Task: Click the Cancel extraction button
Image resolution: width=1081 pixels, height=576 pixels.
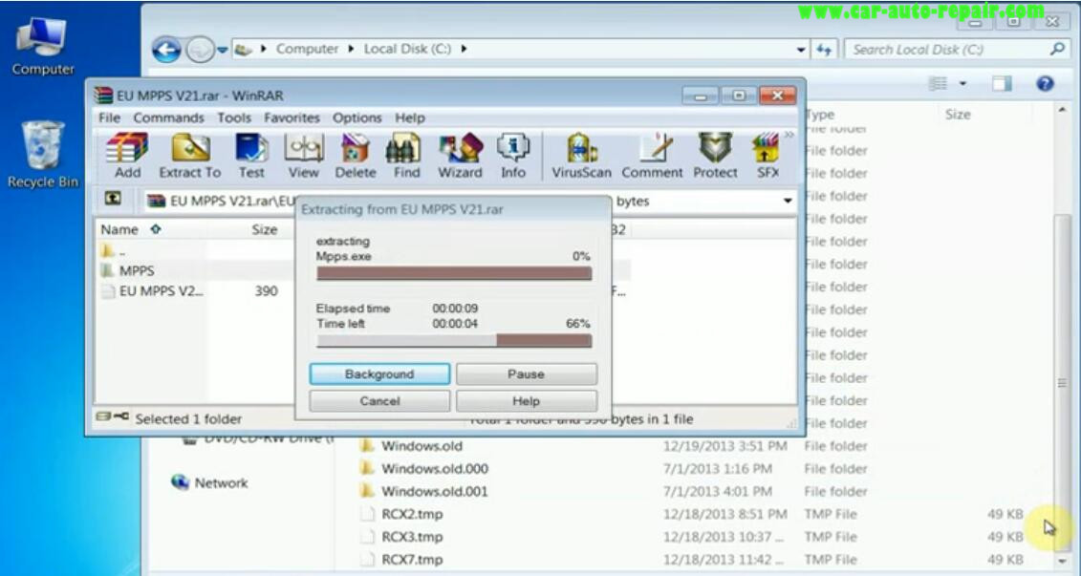Action: pyautogui.click(x=379, y=401)
